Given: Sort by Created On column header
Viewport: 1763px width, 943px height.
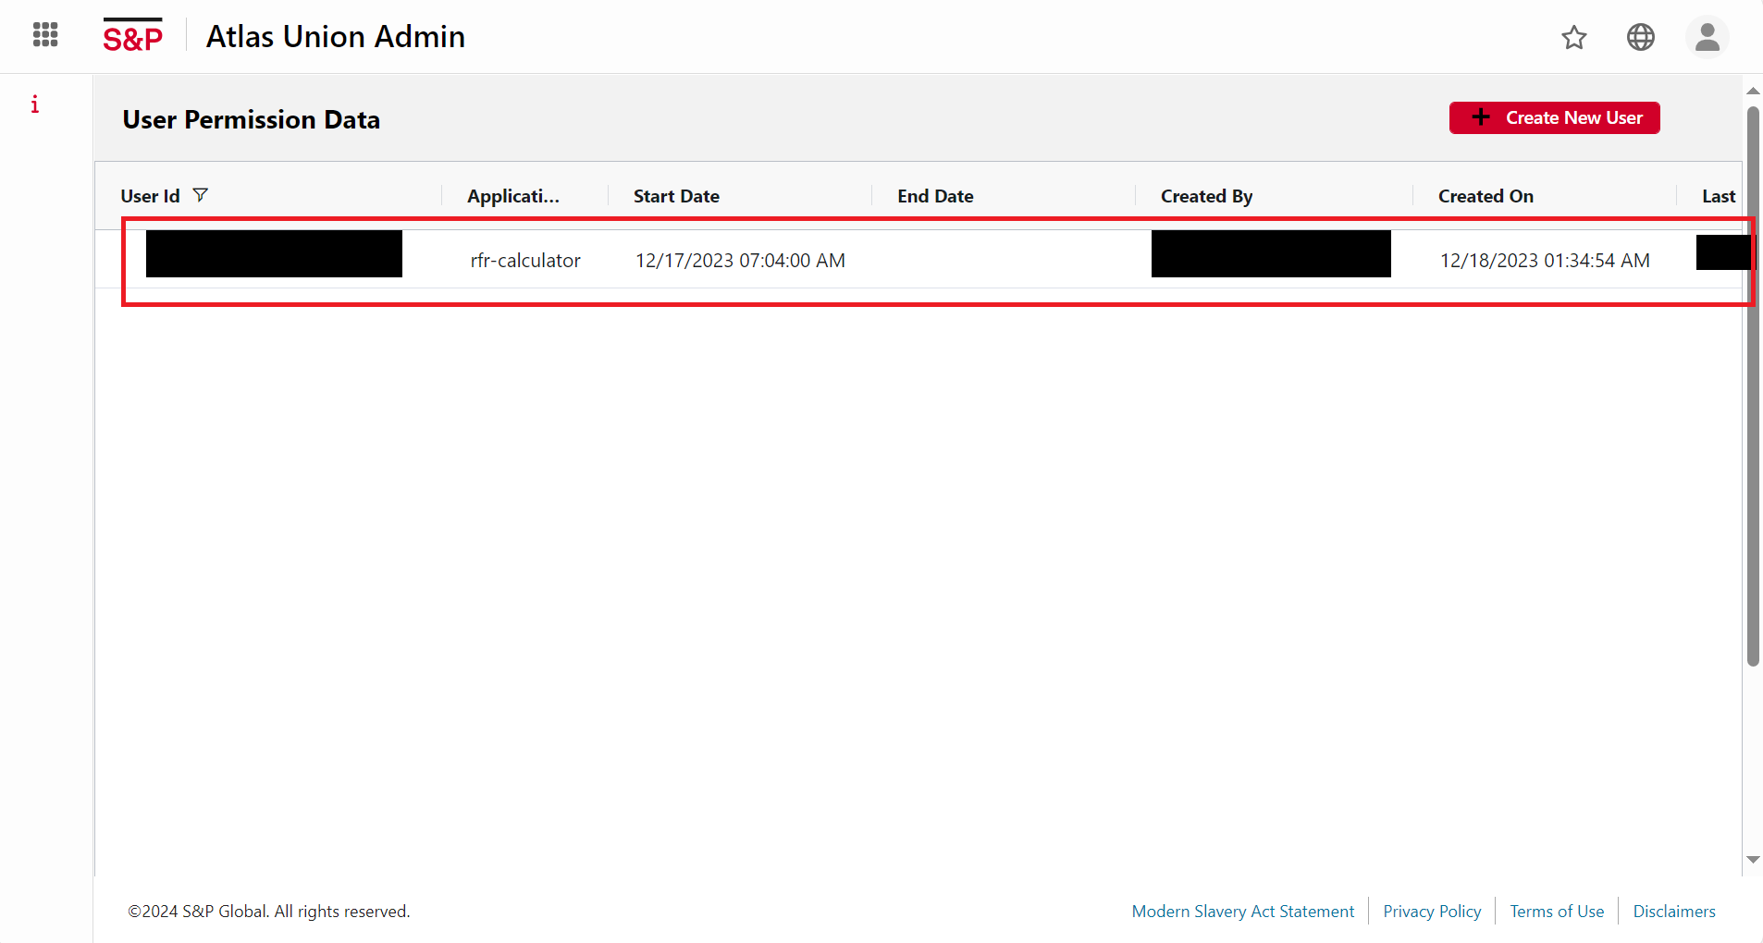Looking at the screenshot, I should click(x=1486, y=196).
